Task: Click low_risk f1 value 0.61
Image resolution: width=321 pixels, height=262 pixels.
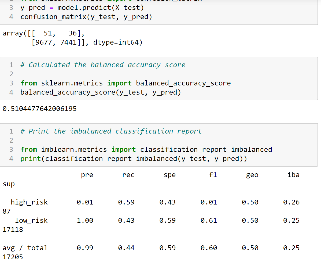Action: (209, 221)
